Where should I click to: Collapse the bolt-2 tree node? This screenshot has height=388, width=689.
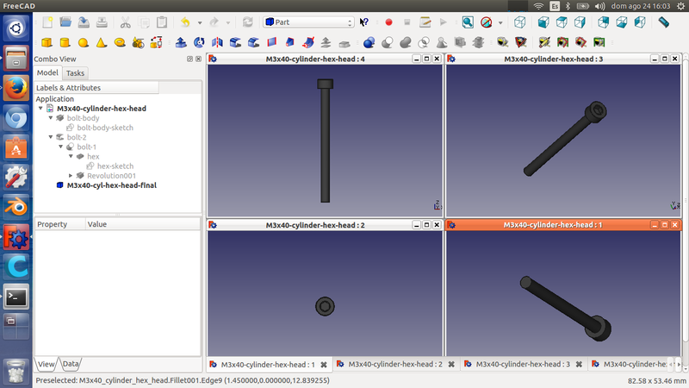(x=51, y=137)
